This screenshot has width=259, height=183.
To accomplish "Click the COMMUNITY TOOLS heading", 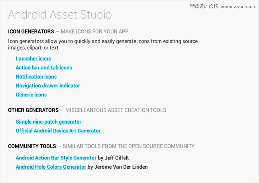I will 32,146.
